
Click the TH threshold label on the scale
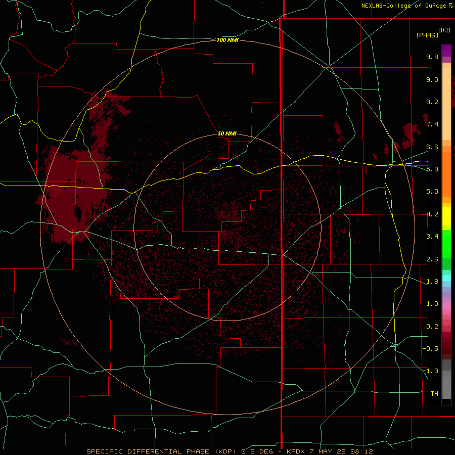pos(434,393)
